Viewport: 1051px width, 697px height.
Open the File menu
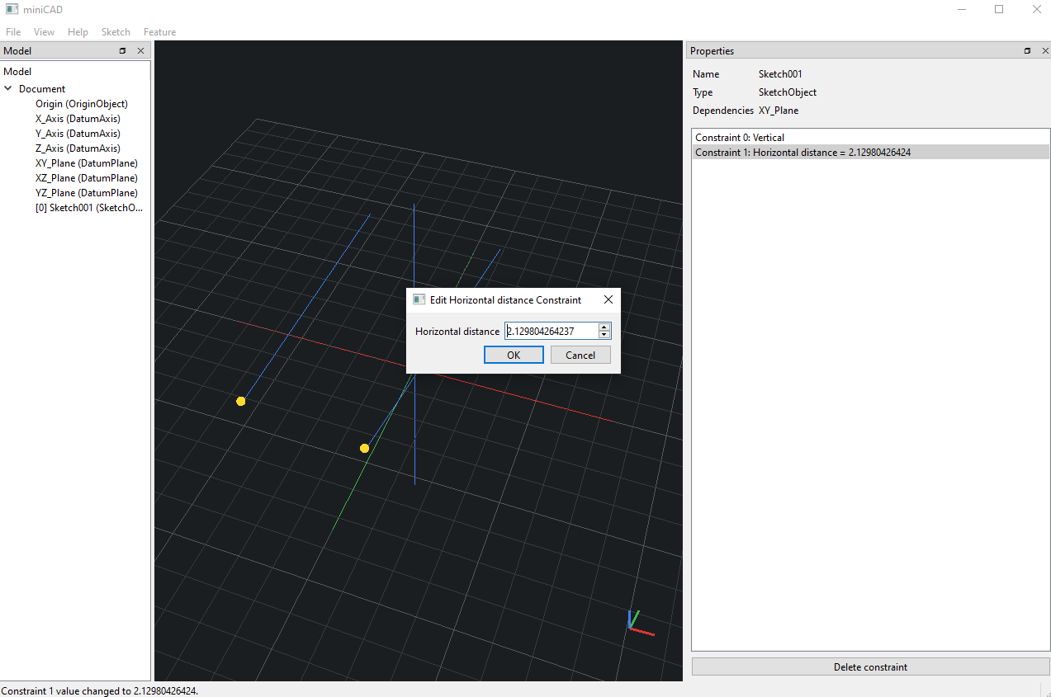point(13,32)
